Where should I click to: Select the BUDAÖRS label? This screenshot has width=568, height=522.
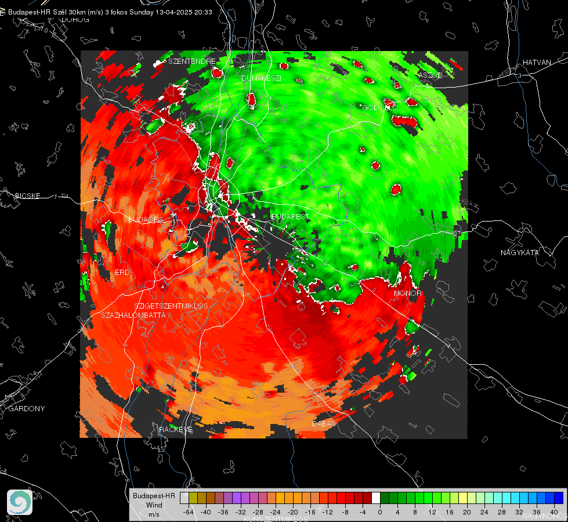(x=146, y=219)
